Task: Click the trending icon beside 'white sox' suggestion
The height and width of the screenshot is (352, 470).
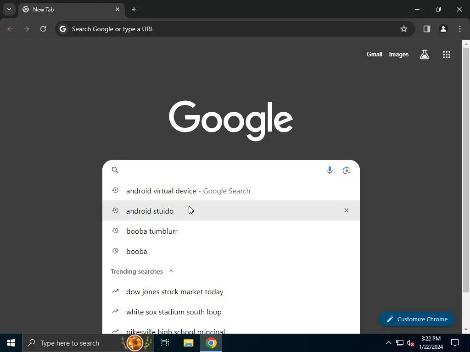Action: coord(115,311)
